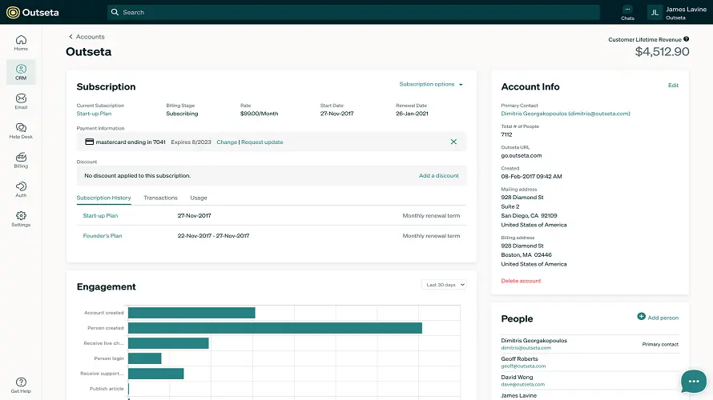Go back to Accounts via the chevron
This screenshot has height=400, width=713.
pyautogui.click(x=70, y=36)
